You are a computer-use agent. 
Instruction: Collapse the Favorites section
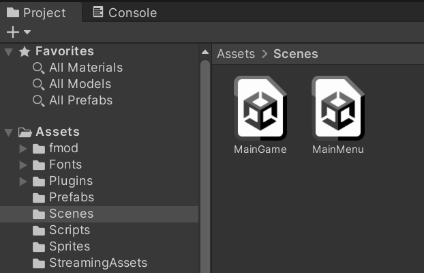8,51
